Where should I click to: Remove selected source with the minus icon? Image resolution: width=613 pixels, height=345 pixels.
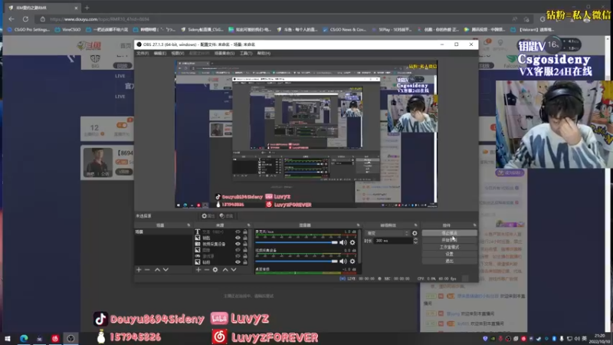207,270
